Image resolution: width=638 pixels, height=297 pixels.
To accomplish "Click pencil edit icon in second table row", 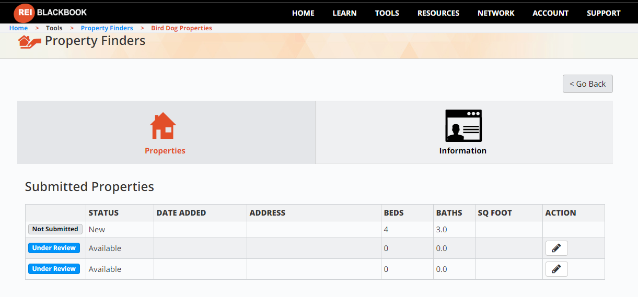I will pyautogui.click(x=556, y=248).
